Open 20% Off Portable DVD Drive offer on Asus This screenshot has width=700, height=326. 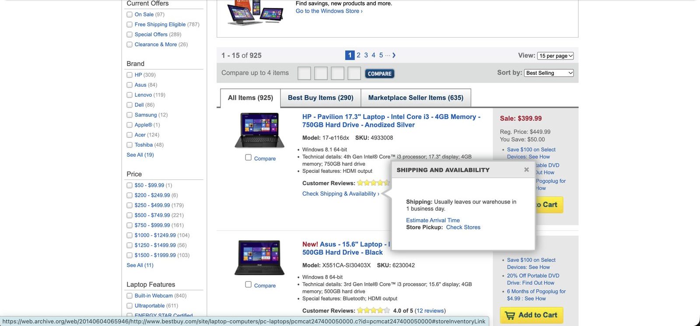pyautogui.click(x=533, y=279)
